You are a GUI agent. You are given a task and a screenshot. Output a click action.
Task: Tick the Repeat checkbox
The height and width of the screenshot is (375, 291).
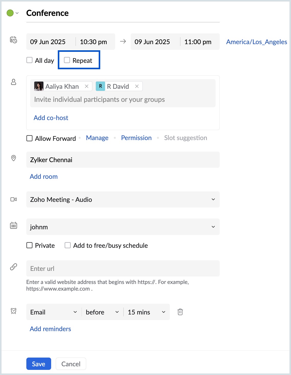67,60
